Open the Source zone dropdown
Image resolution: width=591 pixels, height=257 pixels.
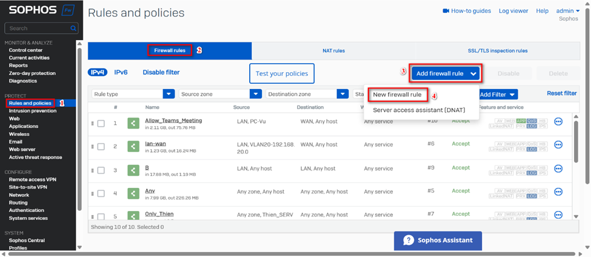(x=255, y=94)
